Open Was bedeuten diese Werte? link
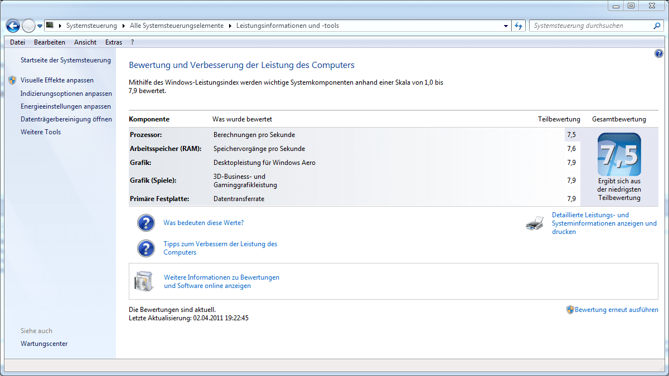The image size is (669, 376). [203, 223]
